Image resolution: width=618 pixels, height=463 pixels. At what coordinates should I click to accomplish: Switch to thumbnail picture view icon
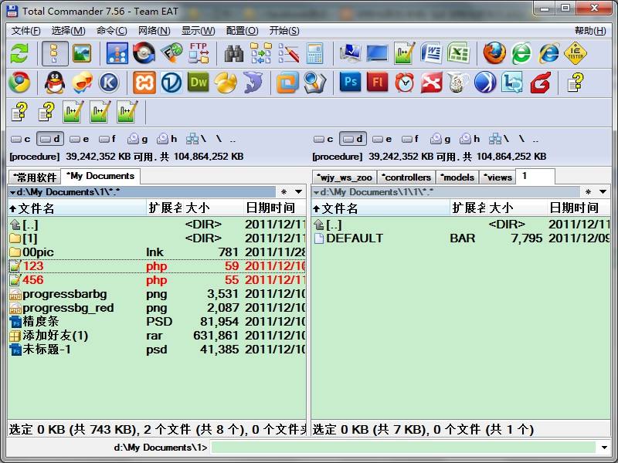coord(82,53)
